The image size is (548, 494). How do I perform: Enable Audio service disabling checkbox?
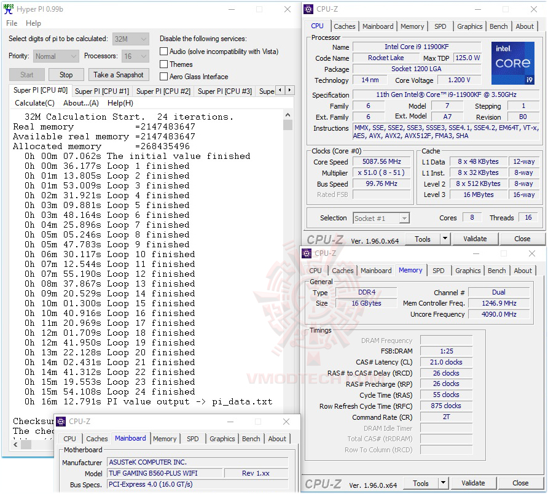[163, 52]
